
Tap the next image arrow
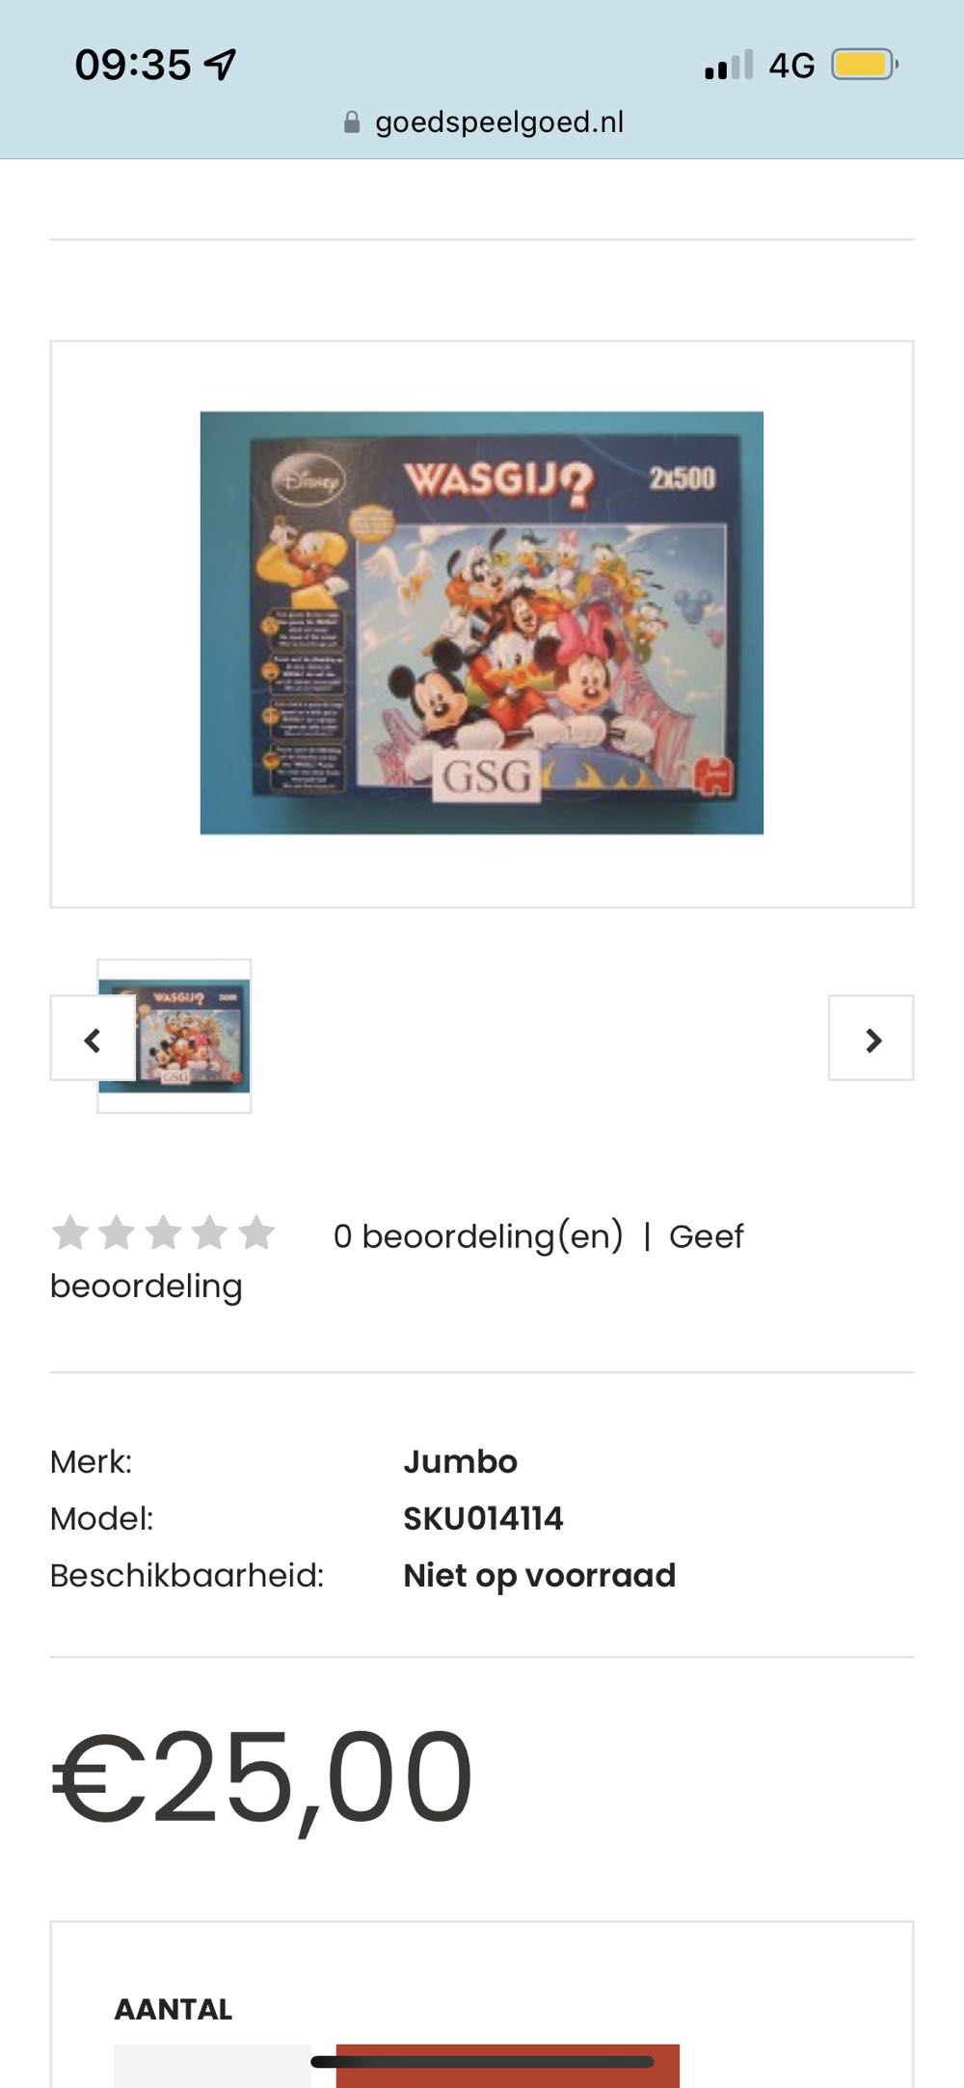(871, 1039)
